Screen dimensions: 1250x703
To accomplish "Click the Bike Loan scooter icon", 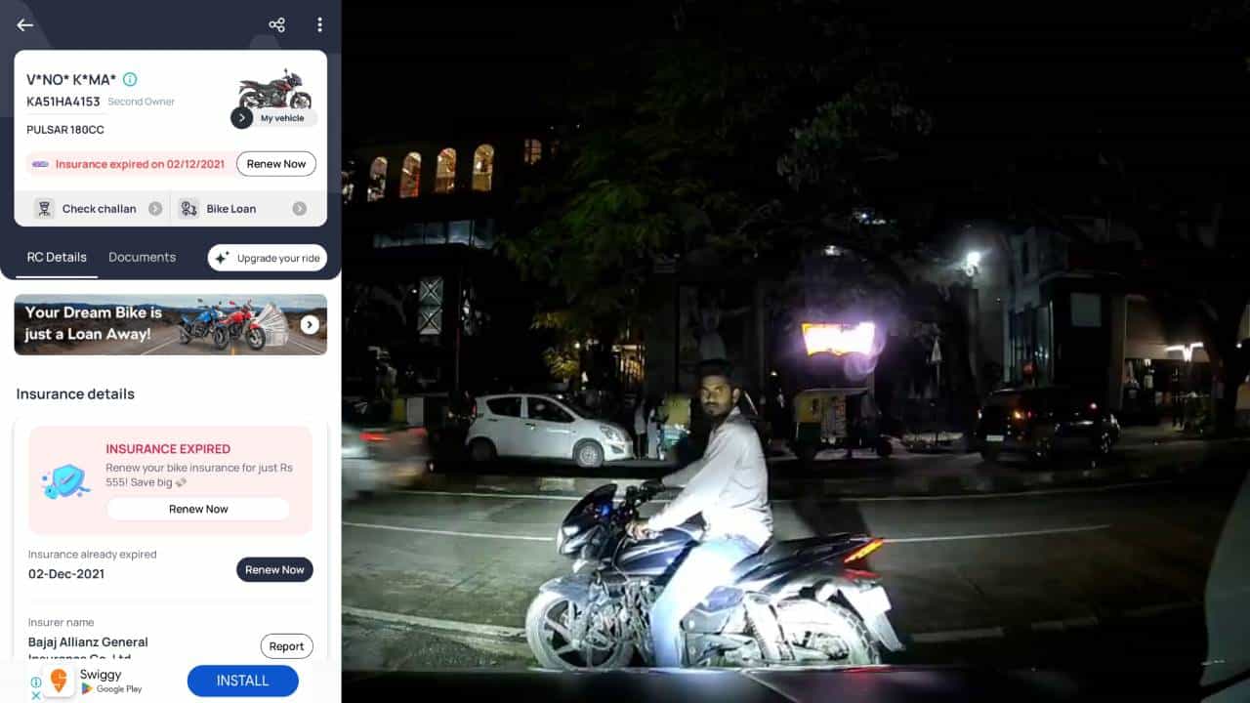I will (x=188, y=208).
